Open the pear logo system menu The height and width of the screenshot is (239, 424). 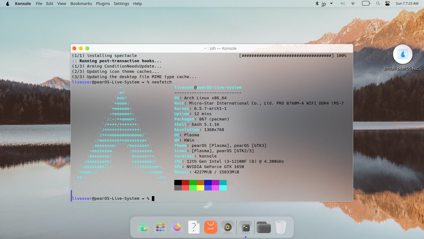[7, 4]
